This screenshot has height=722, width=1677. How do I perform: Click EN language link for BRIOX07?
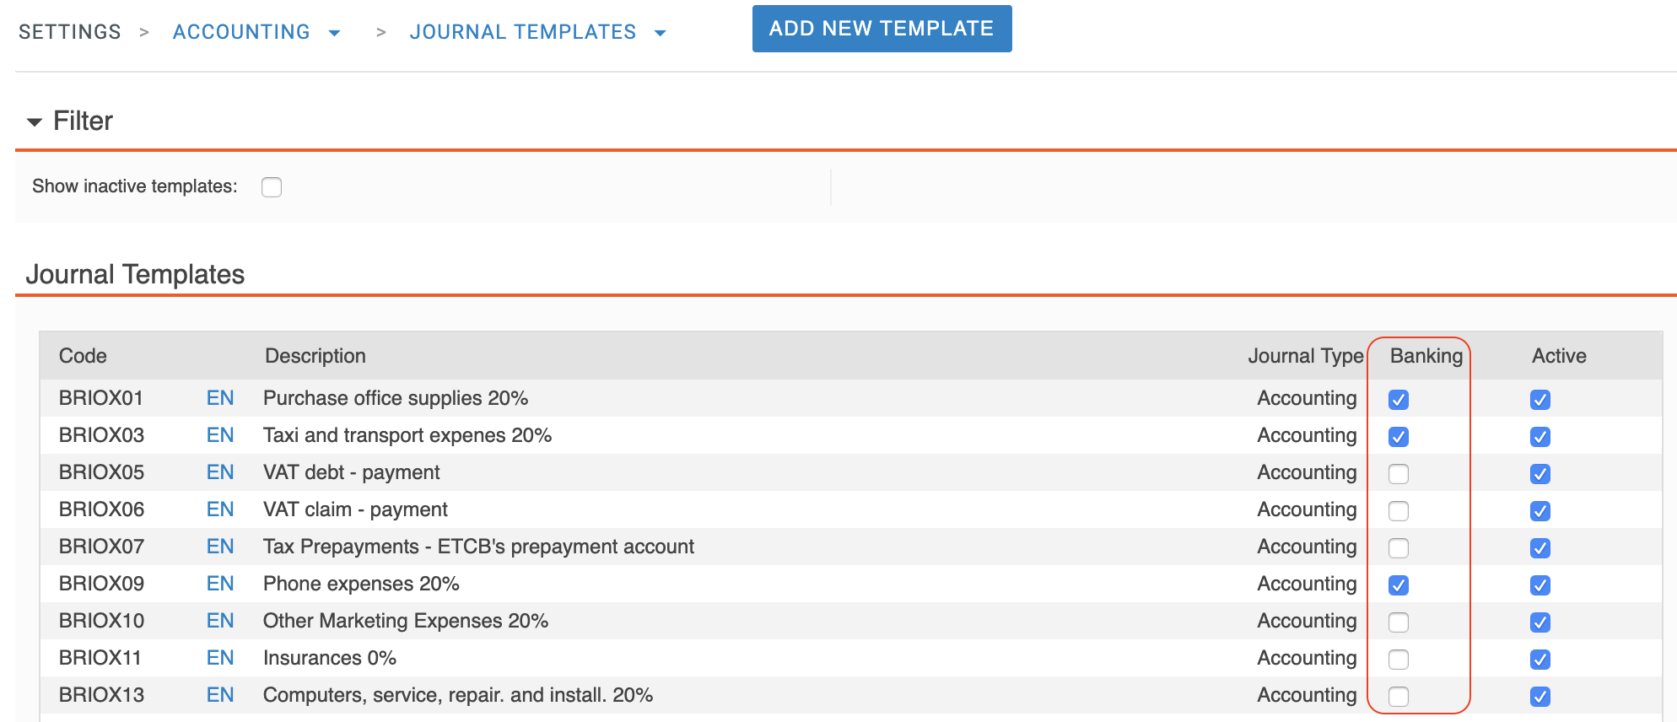pyautogui.click(x=220, y=547)
